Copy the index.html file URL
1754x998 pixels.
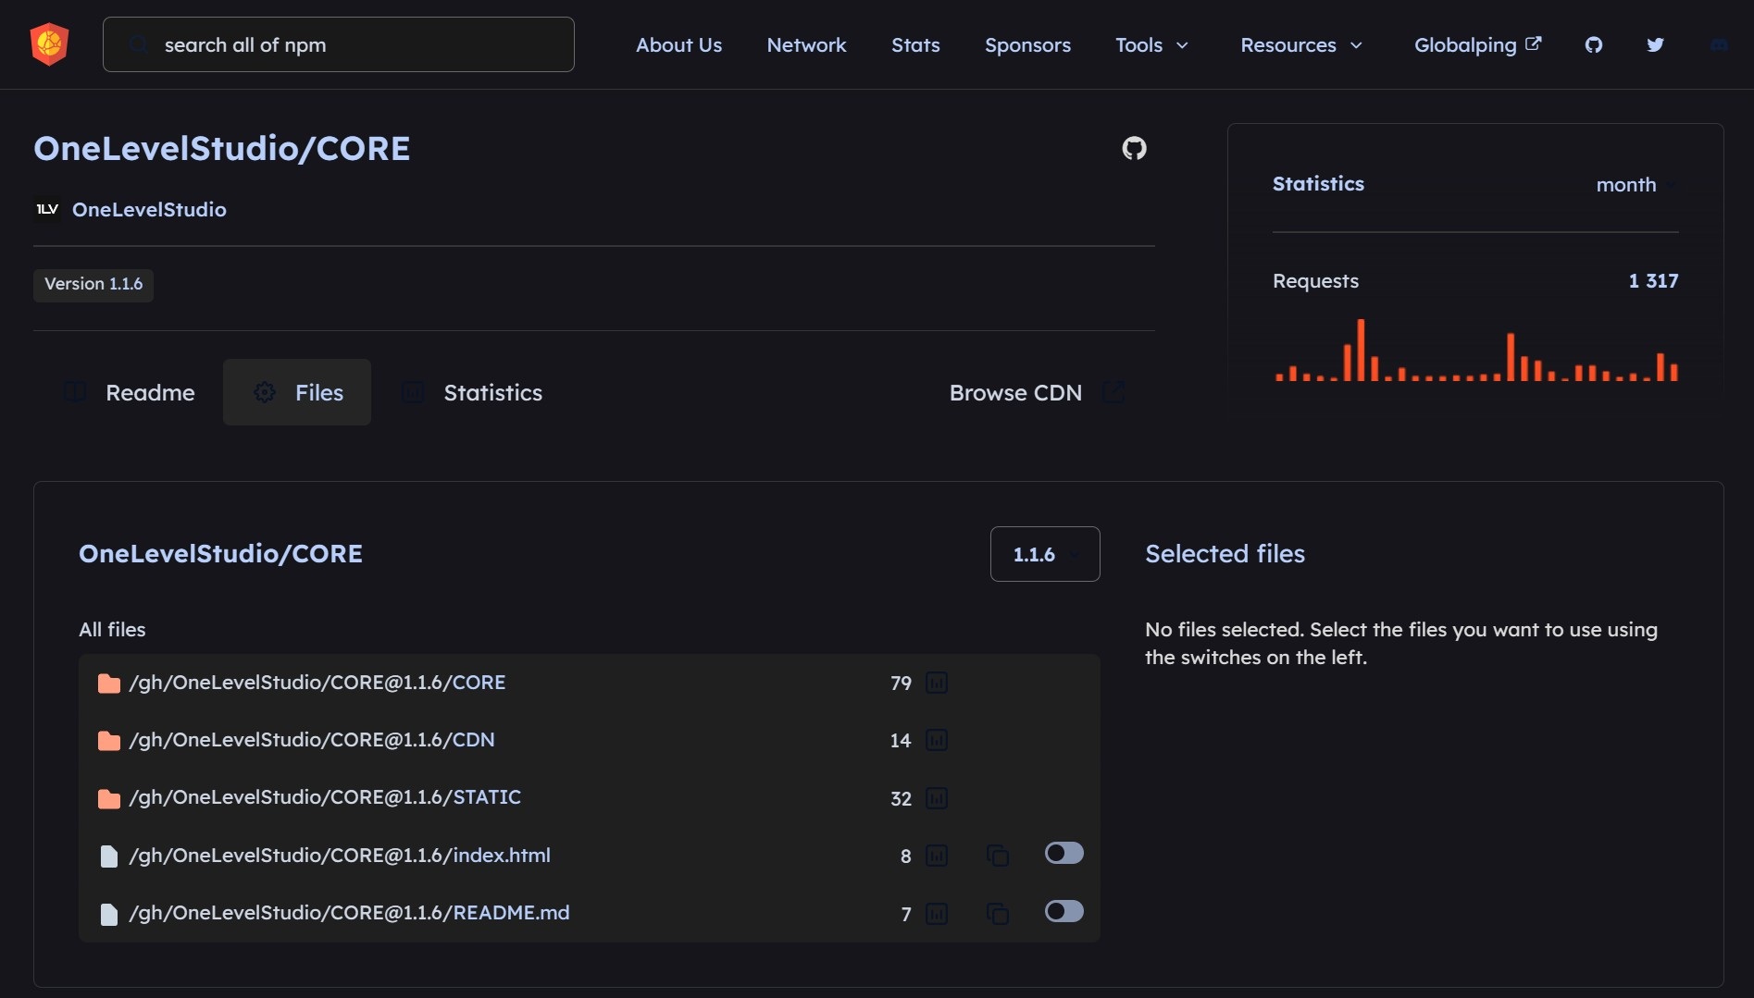click(x=997, y=856)
